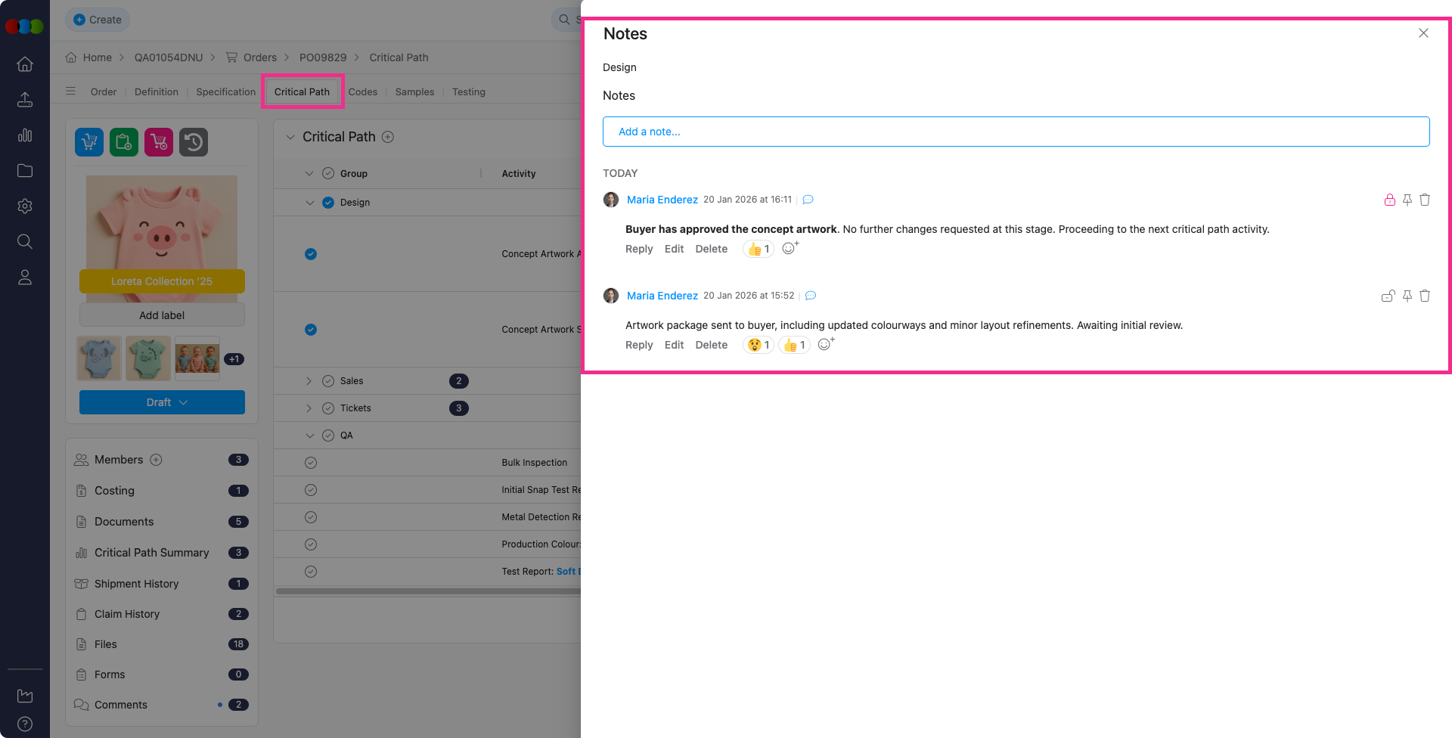Open the home icon in left sidebar
Screen dimensions: 1452x738
(25, 64)
